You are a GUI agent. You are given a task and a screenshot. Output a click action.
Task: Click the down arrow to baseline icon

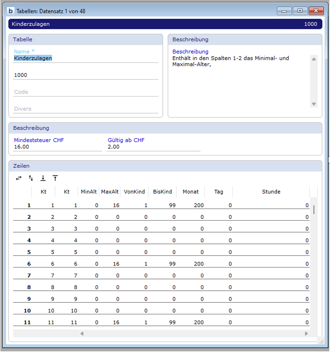[43, 178]
